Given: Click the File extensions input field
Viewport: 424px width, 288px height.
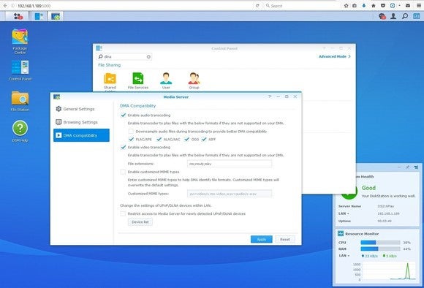Looking at the screenshot, I should [x=230, y=164].
